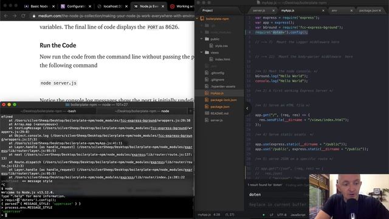Click the boilerplate-npm repo icon
Screen dimensions: 389x219
[x=202, y=19]
